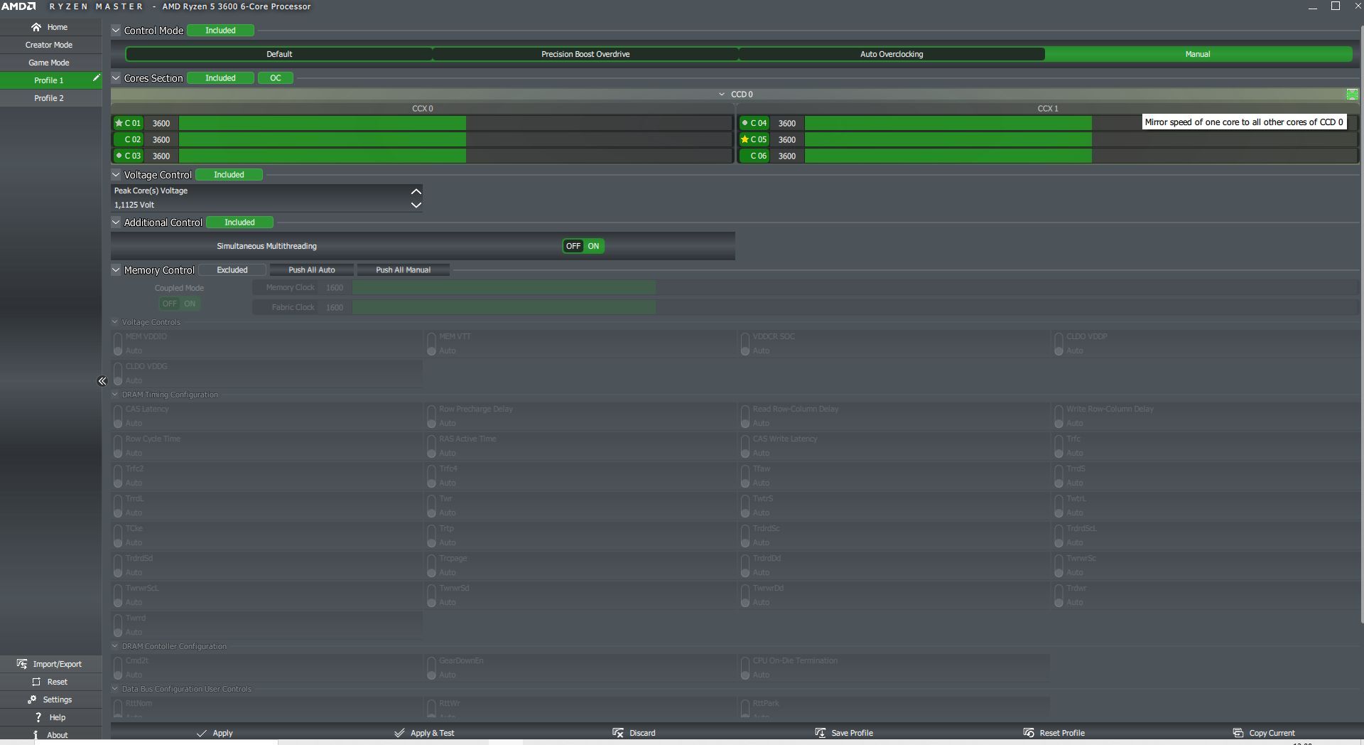This screenshot has height=745, width=1364.
Task: Open Game Mode profile
Action: click(50, 63)
